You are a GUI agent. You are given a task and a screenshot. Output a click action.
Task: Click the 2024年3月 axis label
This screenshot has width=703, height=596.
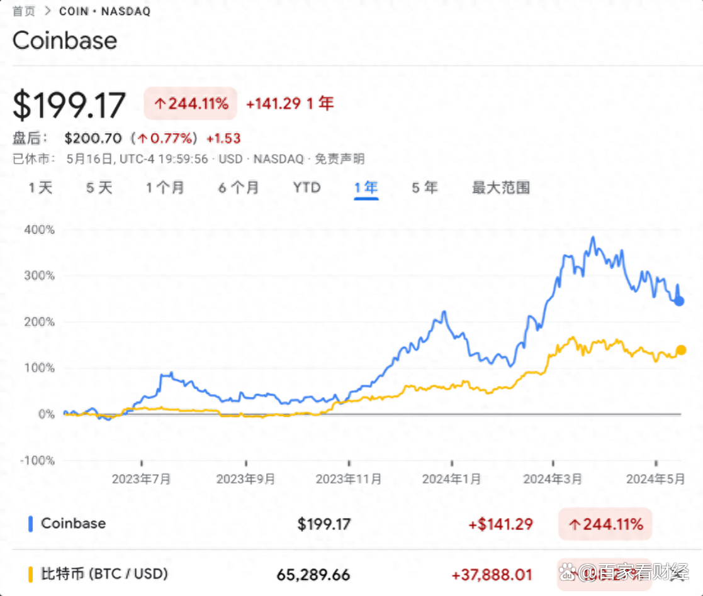click(553, 479)
